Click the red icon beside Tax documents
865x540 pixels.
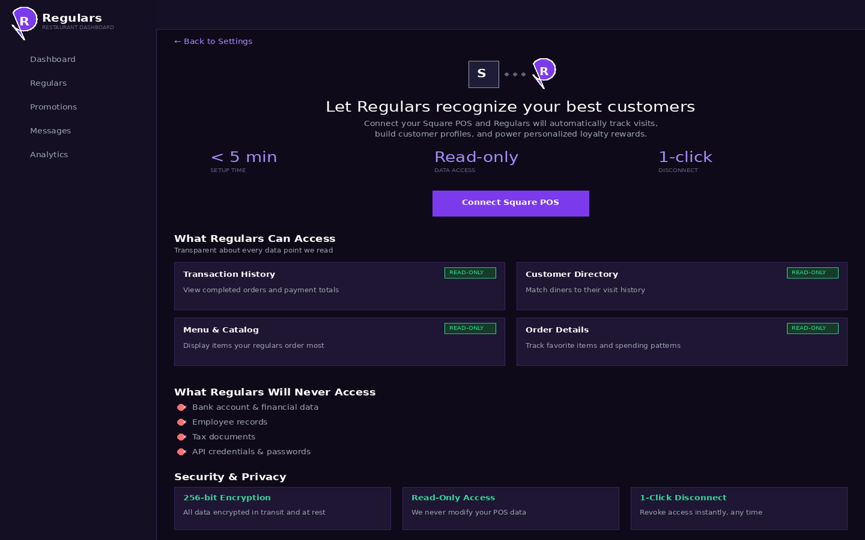tap(181, 437)
